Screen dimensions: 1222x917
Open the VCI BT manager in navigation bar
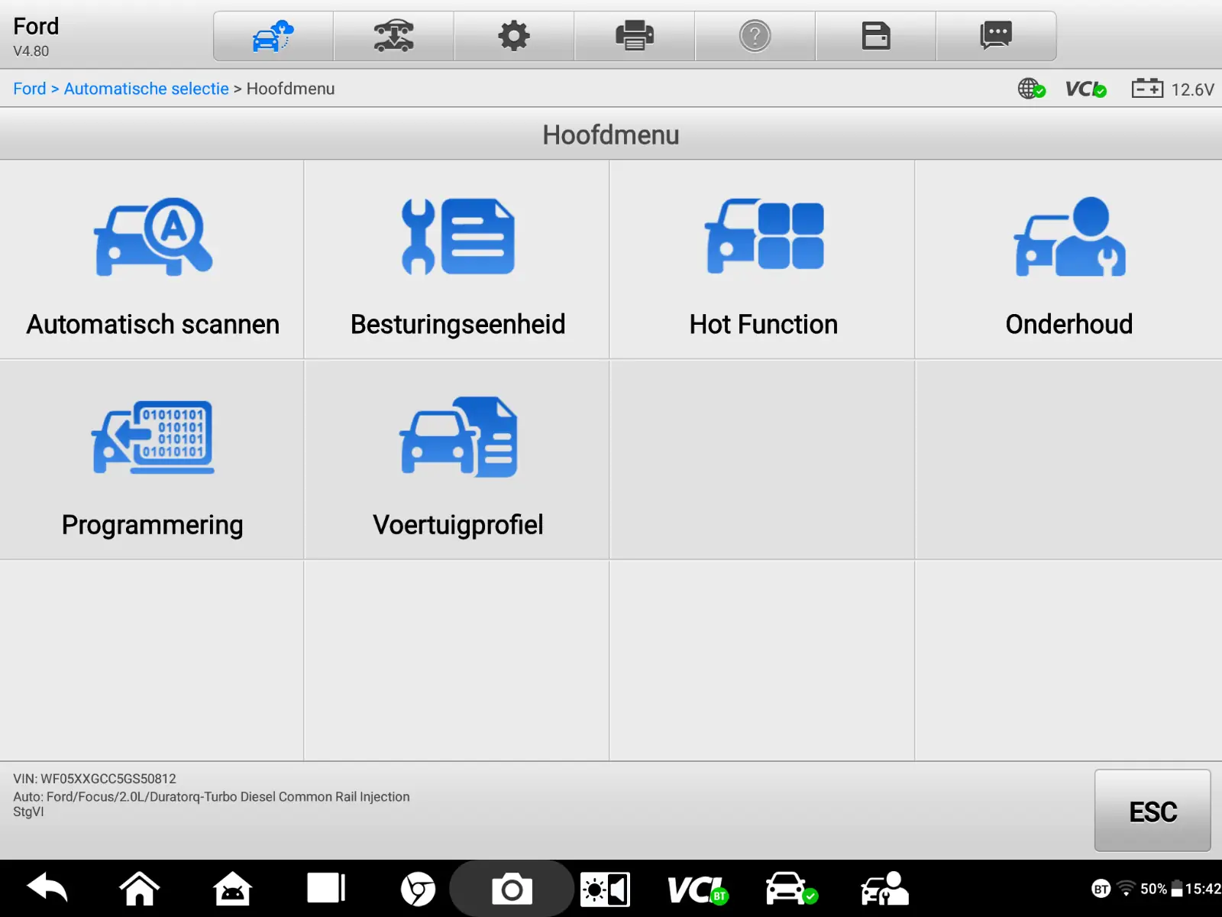[x=697, y=890]
